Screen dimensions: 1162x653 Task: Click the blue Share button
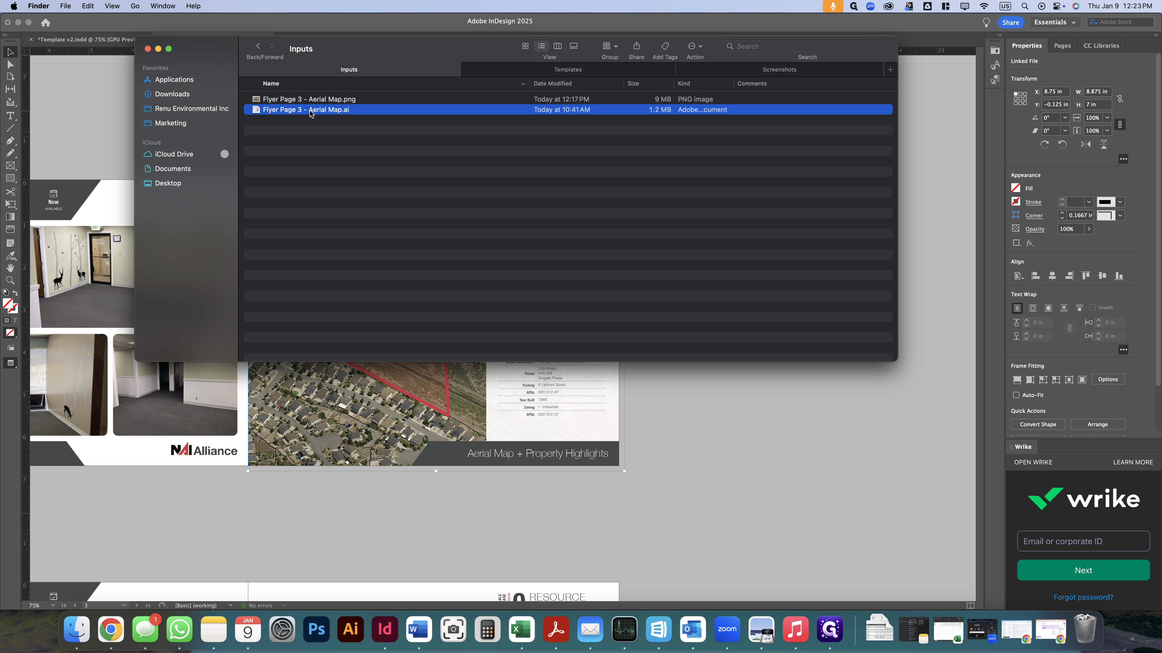(x=1011, y=22)
